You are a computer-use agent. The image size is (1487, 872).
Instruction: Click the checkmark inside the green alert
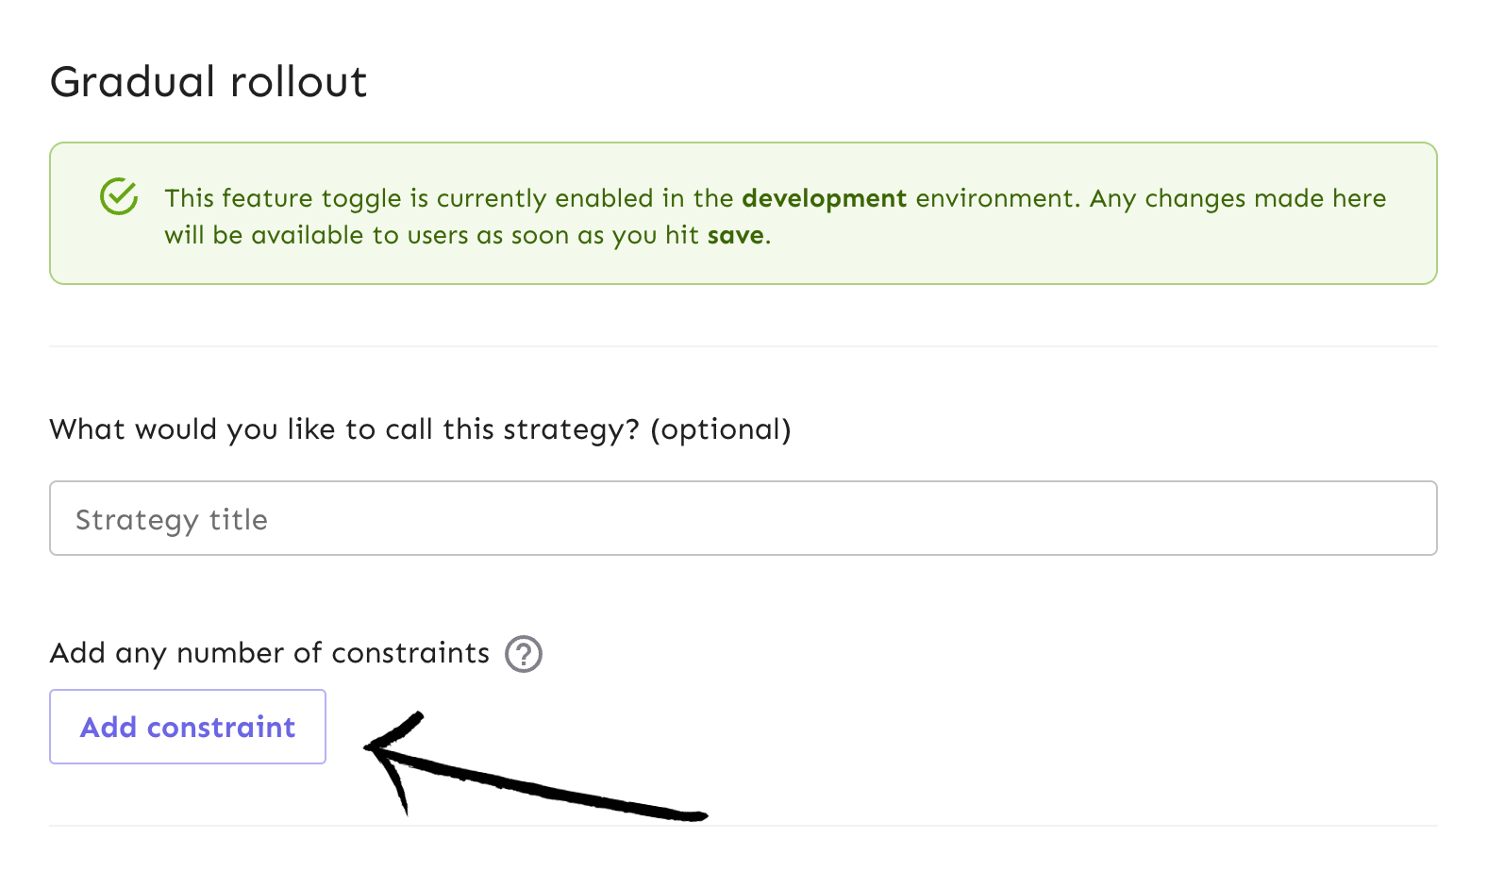(118, 197)
